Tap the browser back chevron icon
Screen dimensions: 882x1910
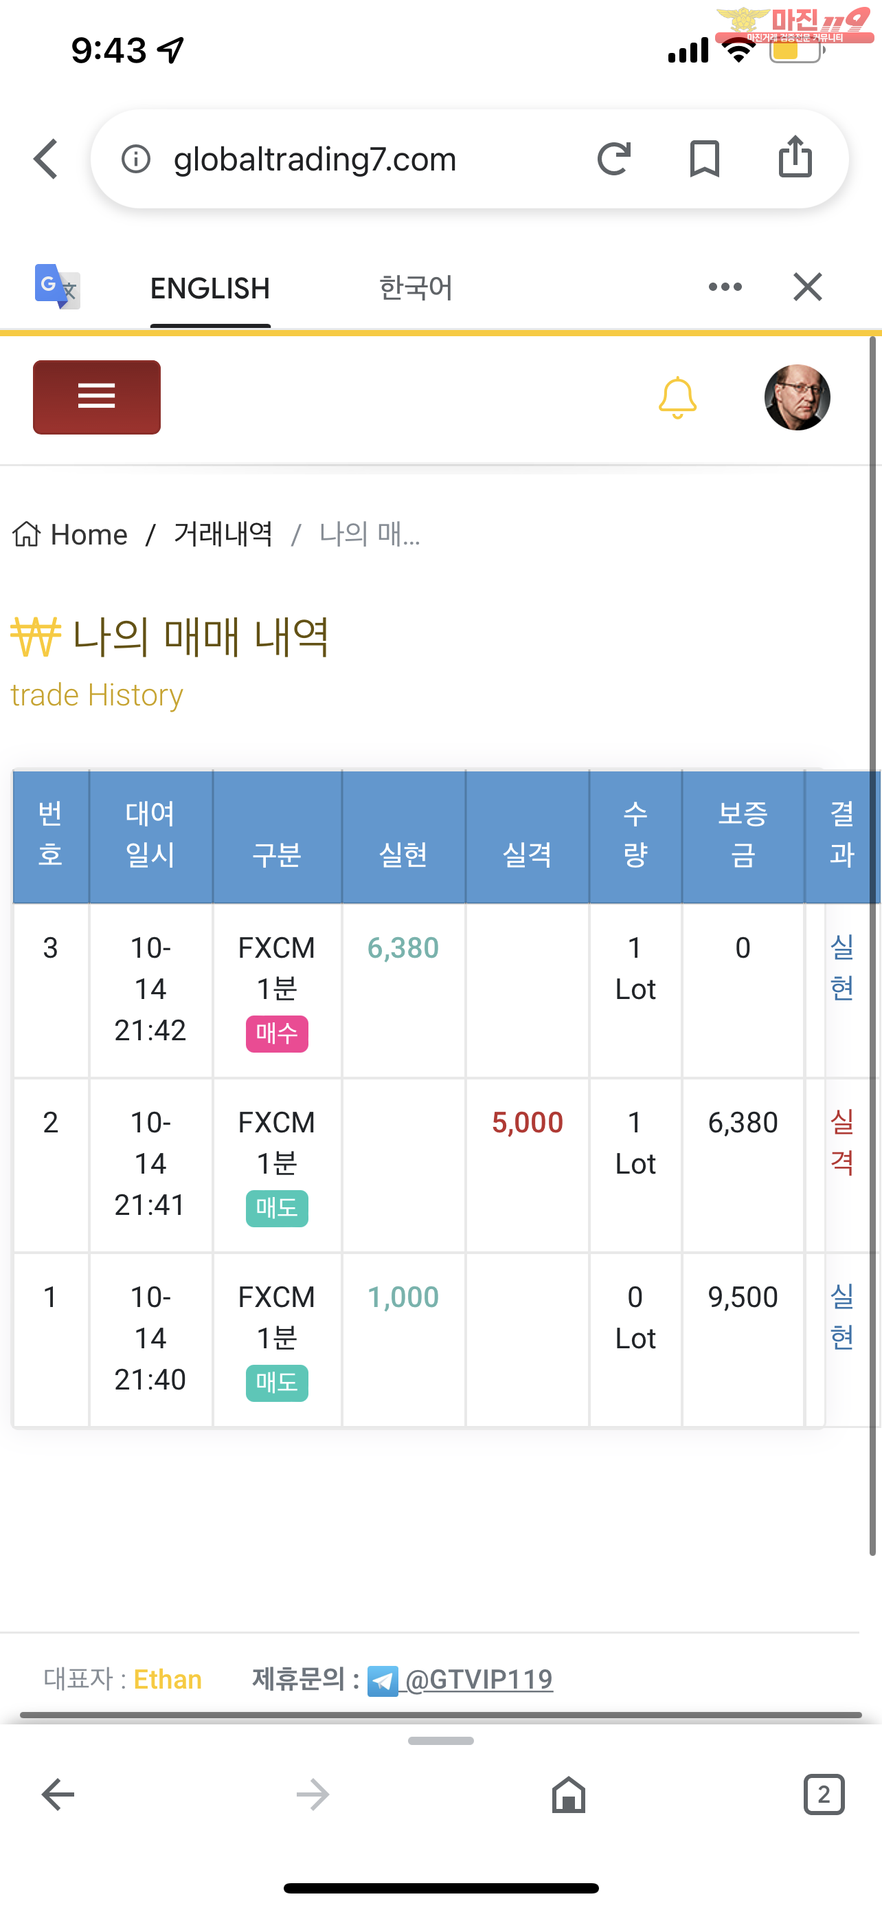46,159
